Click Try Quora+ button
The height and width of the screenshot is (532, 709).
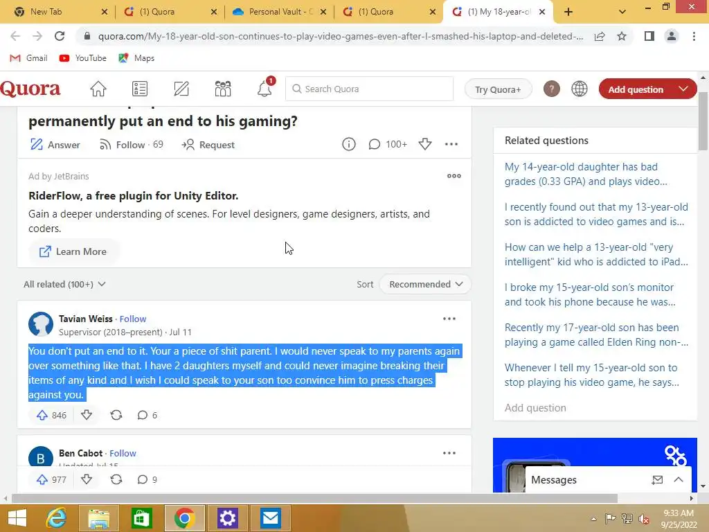(498, 89)
